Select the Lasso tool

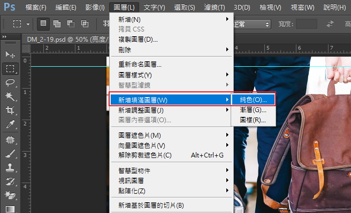10,83
